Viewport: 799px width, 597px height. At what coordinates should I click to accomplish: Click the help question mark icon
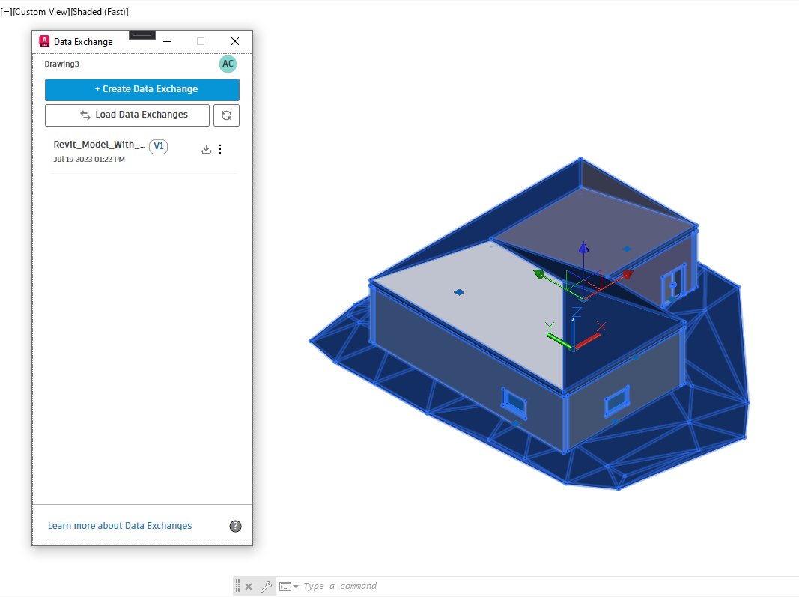[235, 526]
